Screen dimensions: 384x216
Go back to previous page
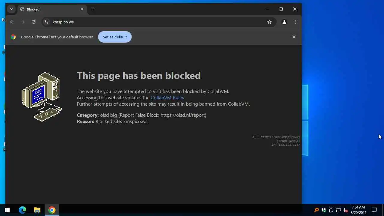pos(12,22)
